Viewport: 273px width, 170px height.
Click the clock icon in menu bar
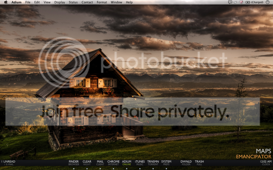click(268, 2)
